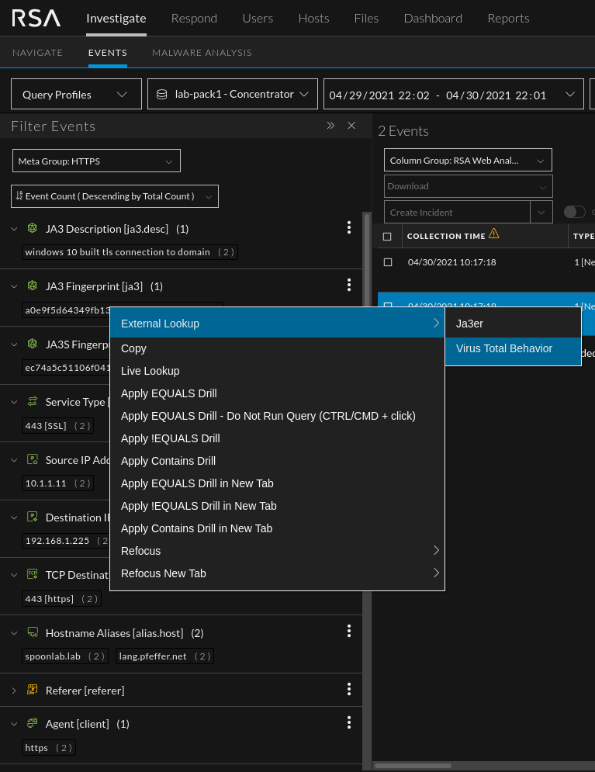
Task: Click three-dot menu for JA3 Fingerprint
Action: [x=349, y=285]
